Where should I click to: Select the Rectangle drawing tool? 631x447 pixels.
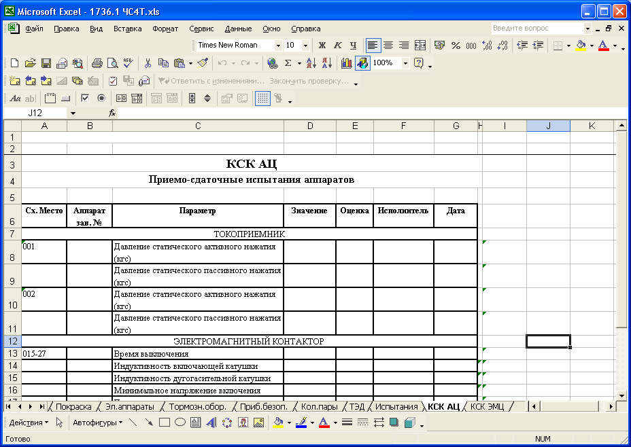164,423
